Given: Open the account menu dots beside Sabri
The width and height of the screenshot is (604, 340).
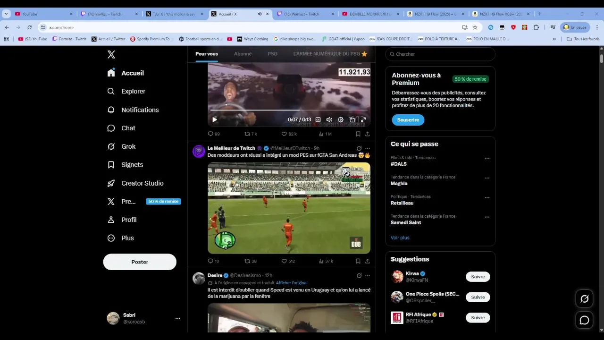Looking at the screenshot, I should 178,318.
